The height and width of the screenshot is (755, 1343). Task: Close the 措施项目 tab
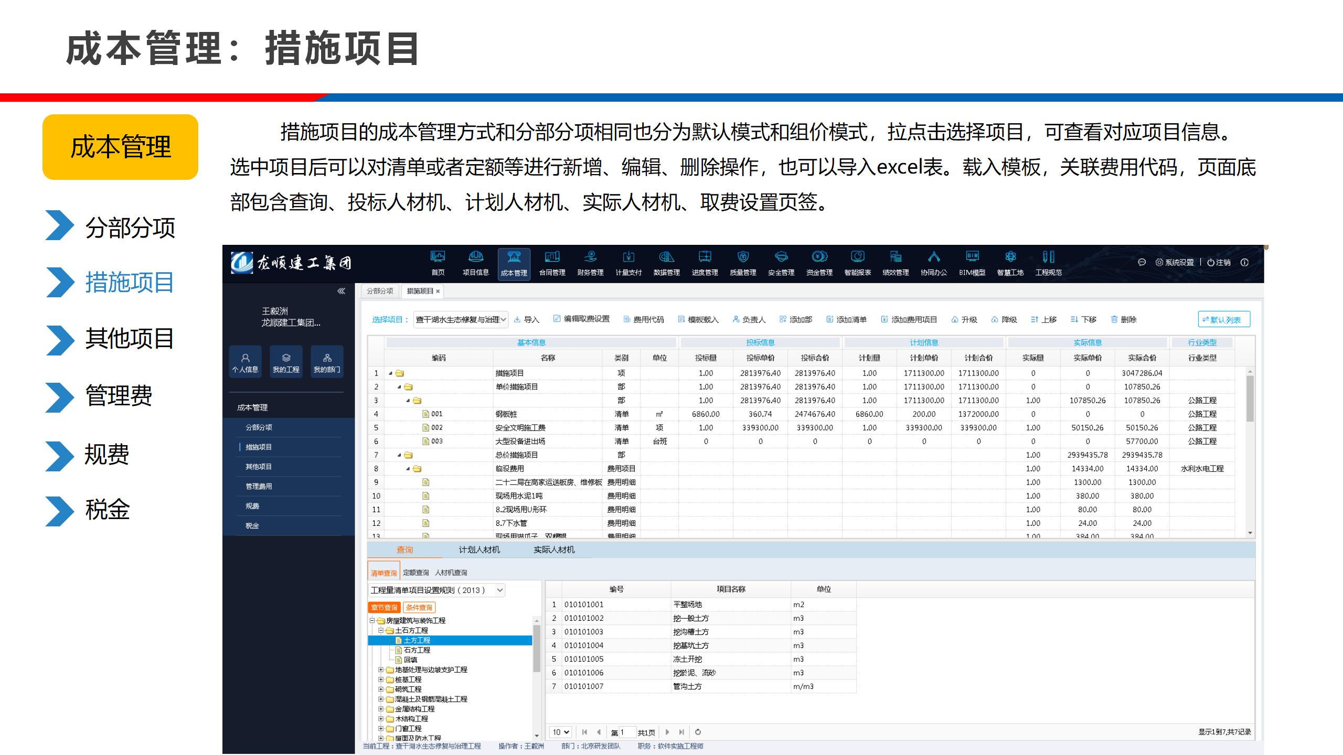438,292
